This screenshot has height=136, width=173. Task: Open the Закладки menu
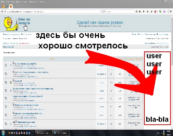coord(25,2)
